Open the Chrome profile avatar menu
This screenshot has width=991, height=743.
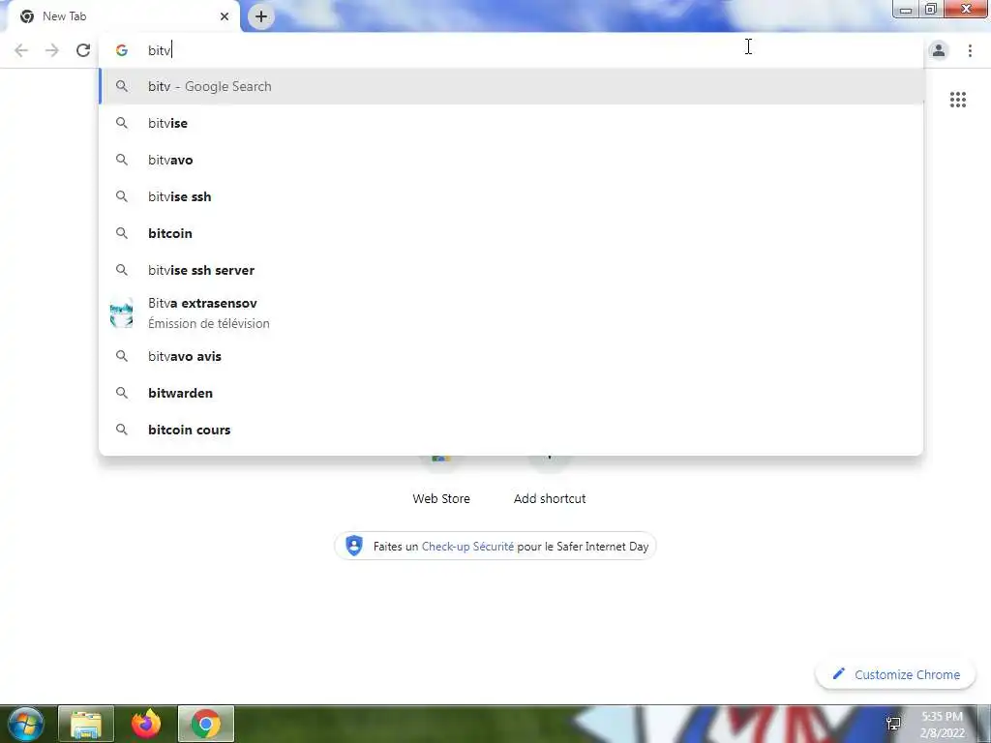[x=939, y=50]
